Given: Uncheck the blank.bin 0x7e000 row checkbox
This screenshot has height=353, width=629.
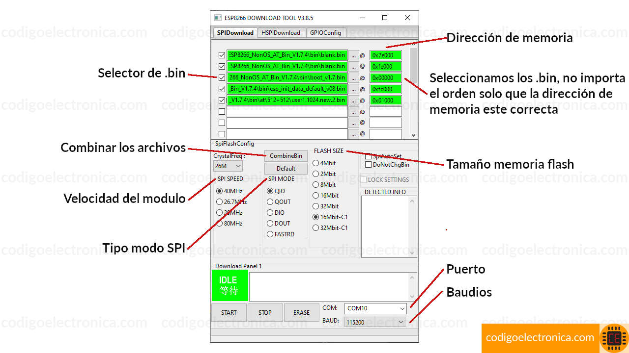Looking at the screenshot, I should point(222,55).
